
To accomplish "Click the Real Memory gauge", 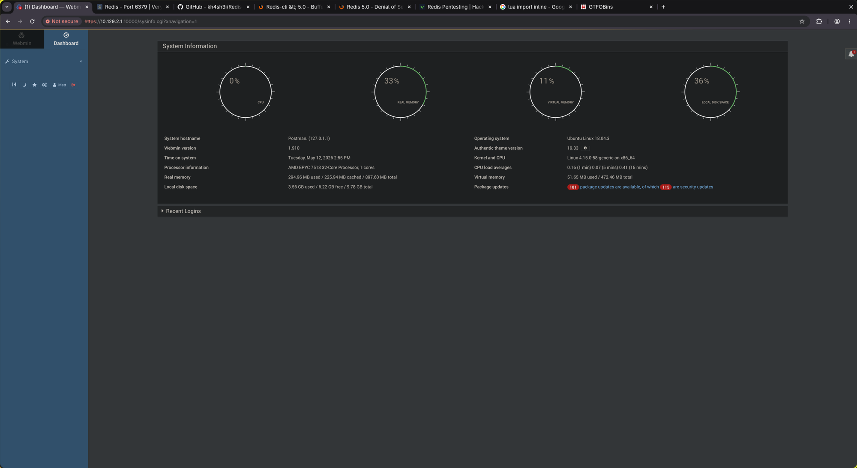I will (400, 92).
